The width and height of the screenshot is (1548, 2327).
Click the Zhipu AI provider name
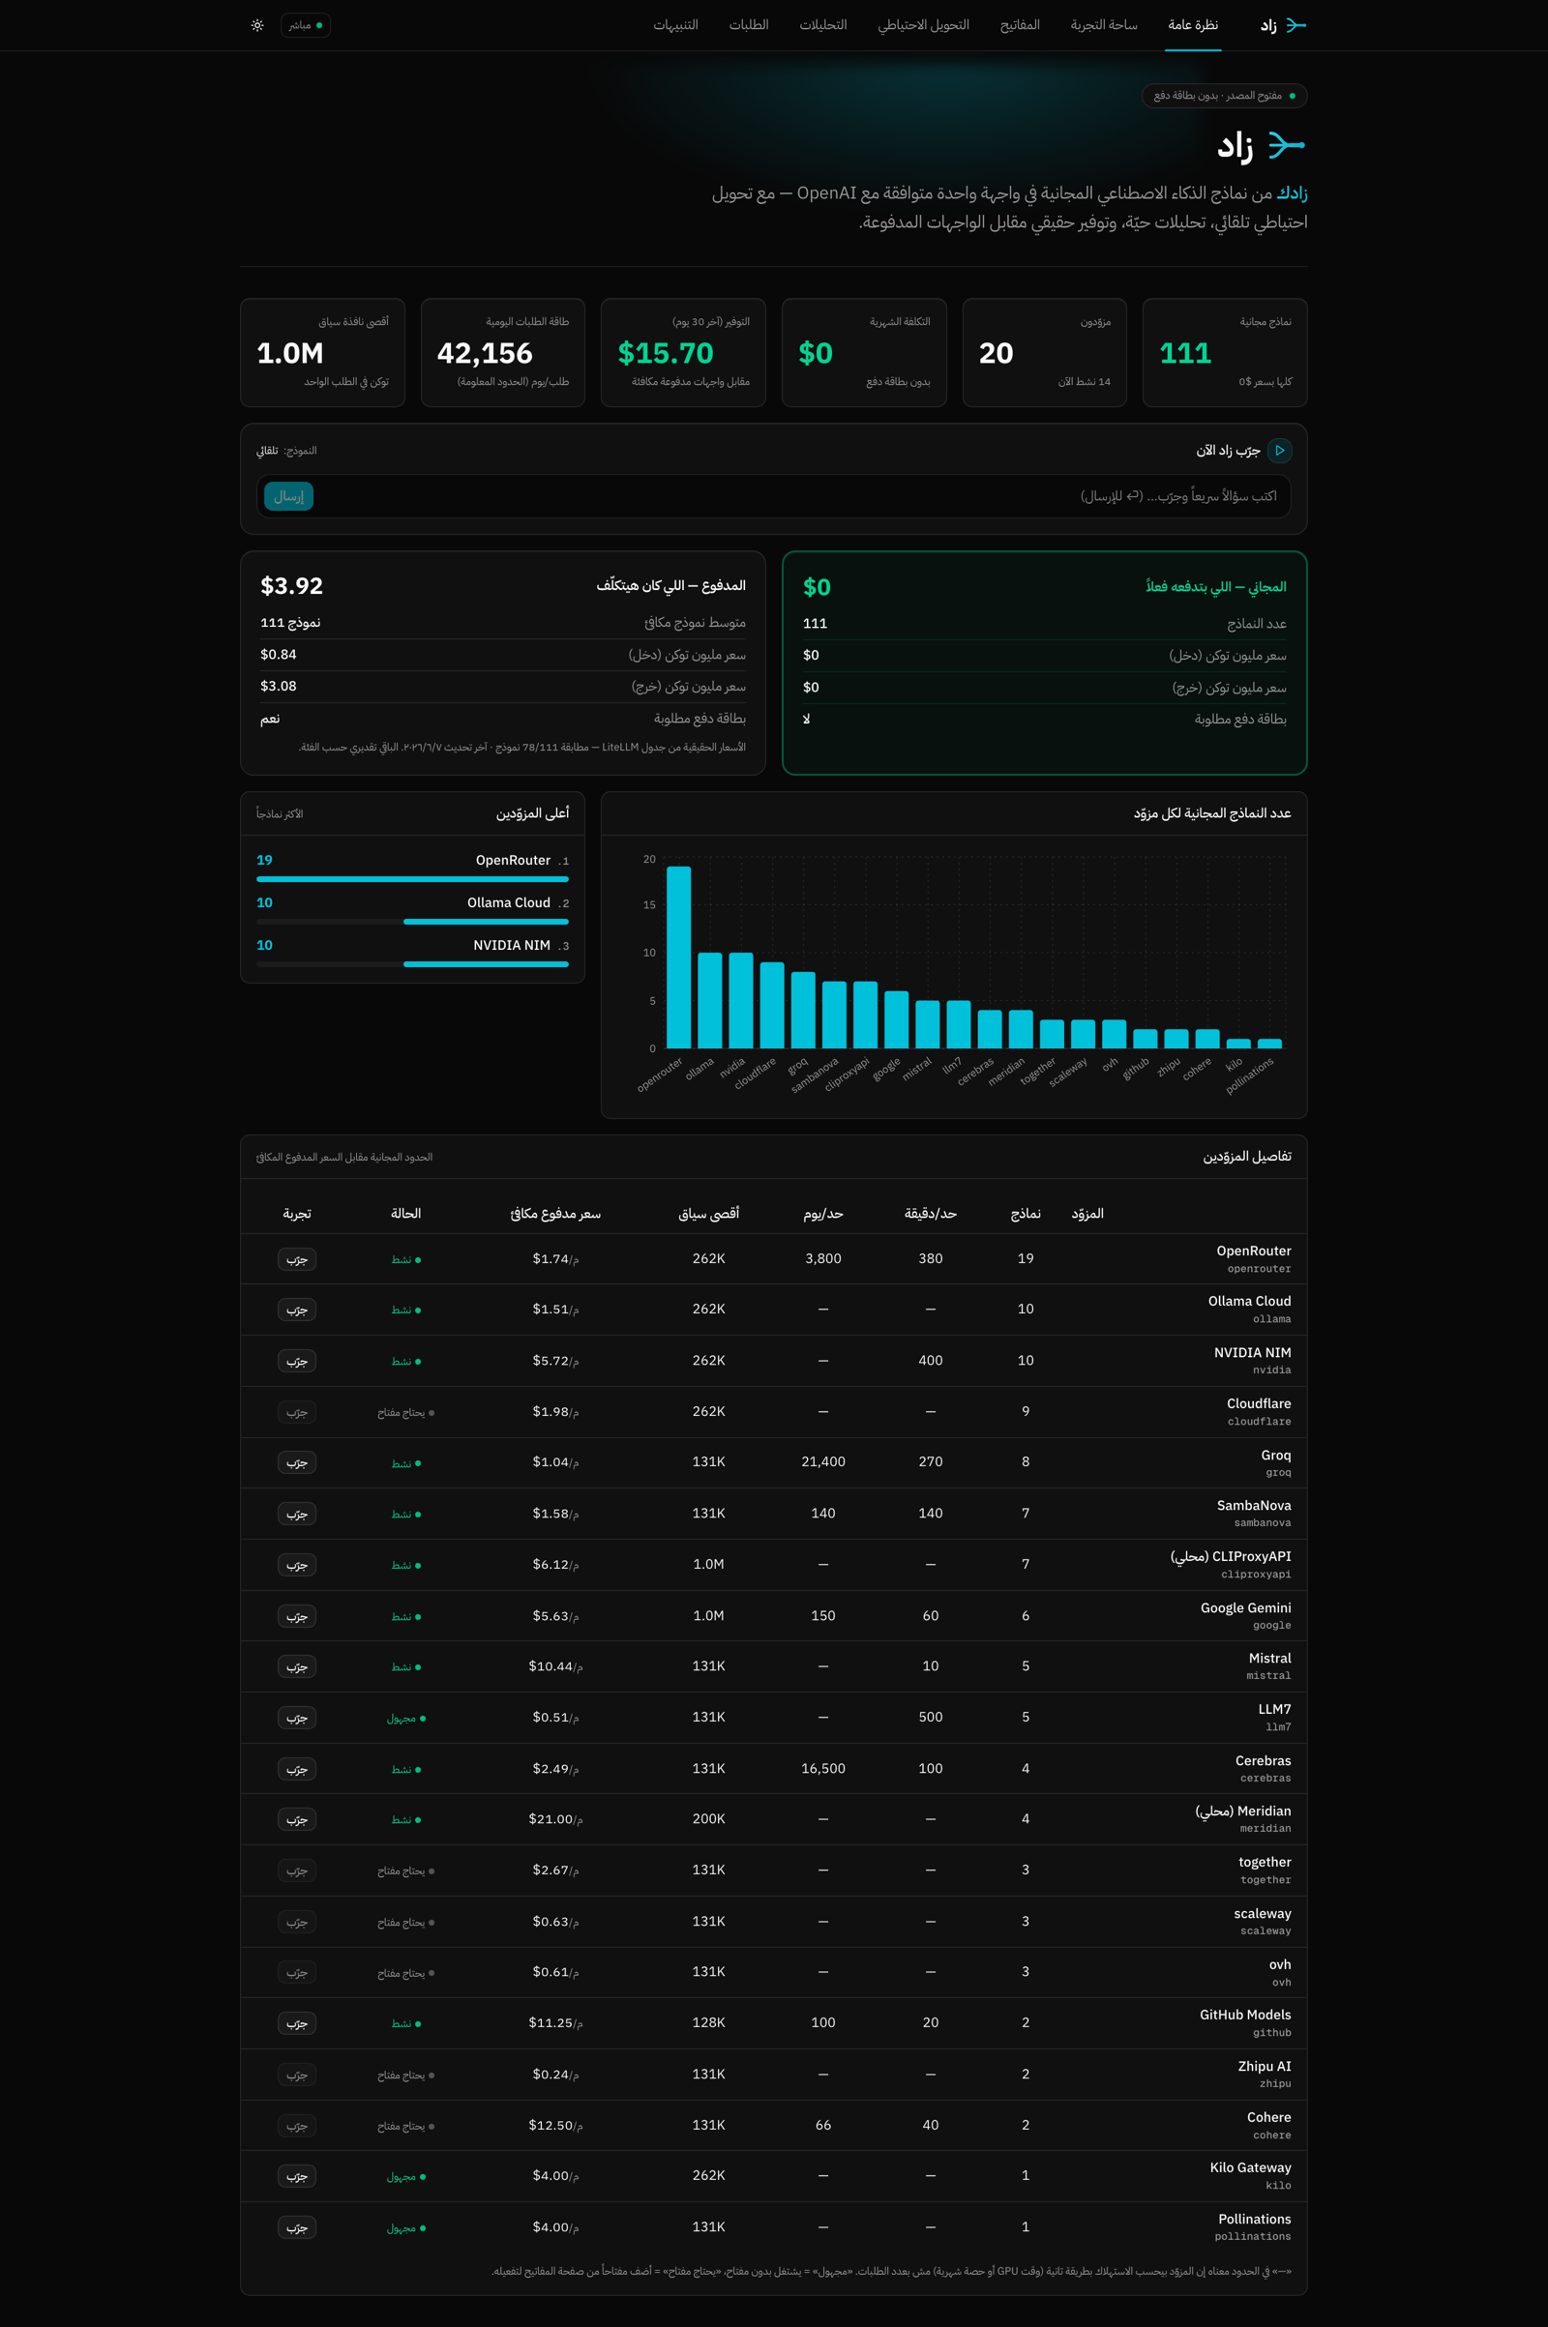(1264, 2066)
